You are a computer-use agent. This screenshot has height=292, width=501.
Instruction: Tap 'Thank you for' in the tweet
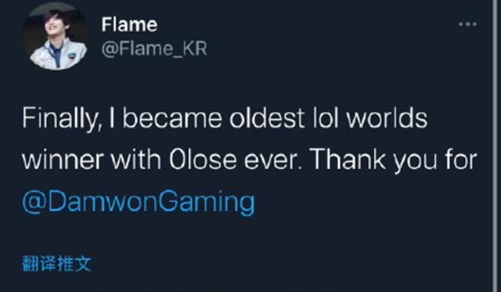[394, 160]
